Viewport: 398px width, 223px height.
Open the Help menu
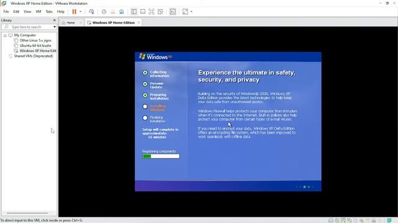coord(61,12)
